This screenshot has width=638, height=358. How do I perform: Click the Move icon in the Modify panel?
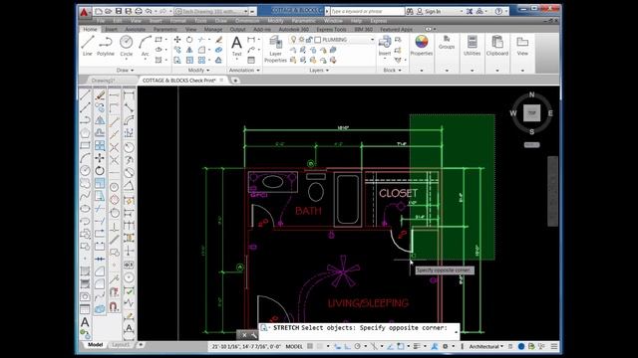tap(177, 40)
